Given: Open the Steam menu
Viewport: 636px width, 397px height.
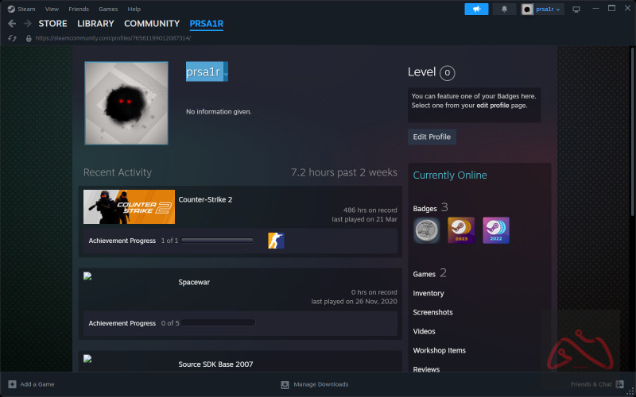Looking at the screenshot, I should pos(21,9).
